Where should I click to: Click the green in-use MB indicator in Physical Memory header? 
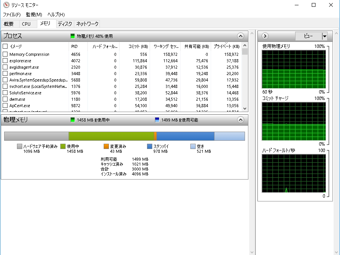(73, 120)
